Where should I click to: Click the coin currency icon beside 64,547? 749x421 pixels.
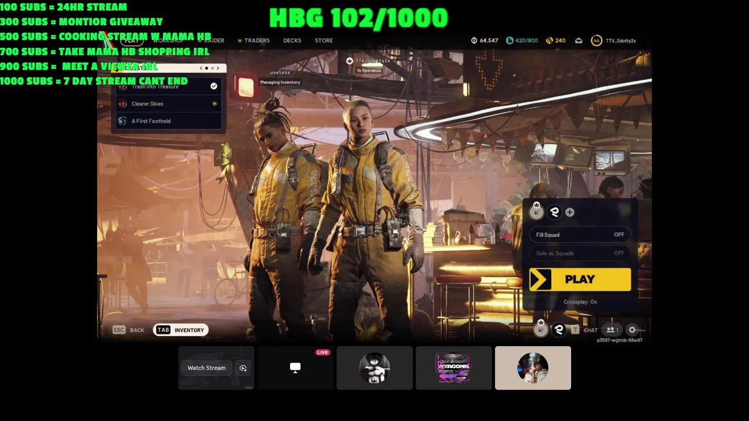pos(474,40)
